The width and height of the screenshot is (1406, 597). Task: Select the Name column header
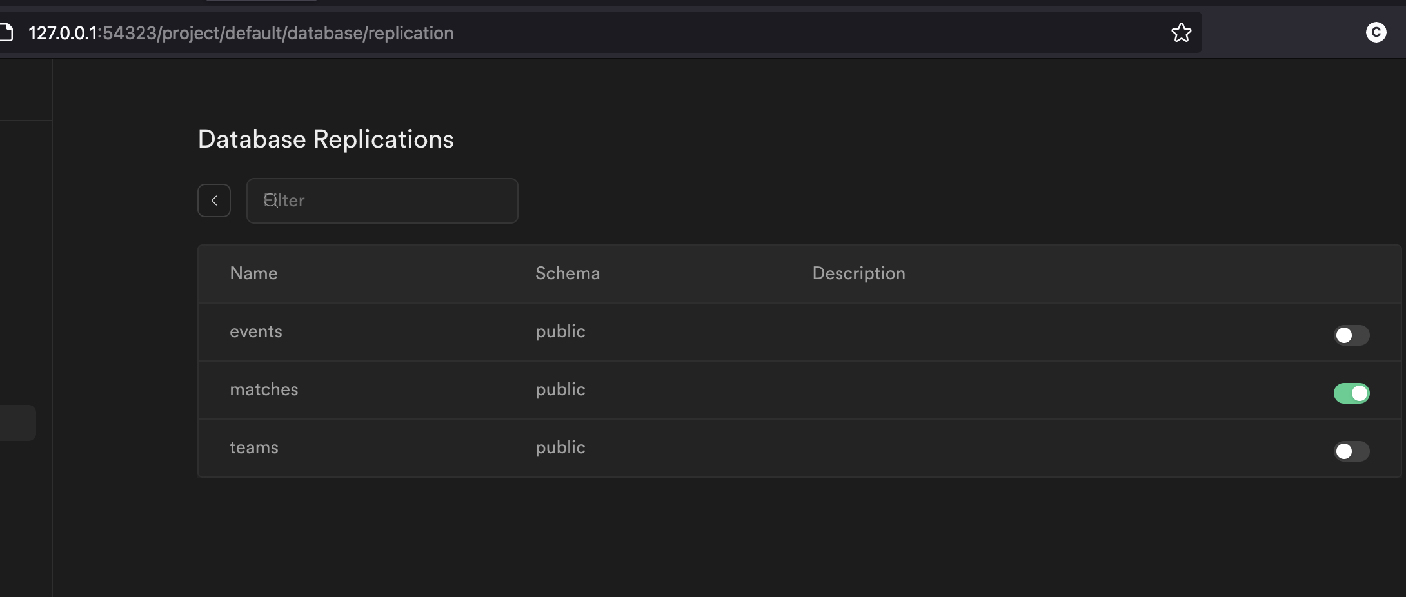click(x=253, y=273)
